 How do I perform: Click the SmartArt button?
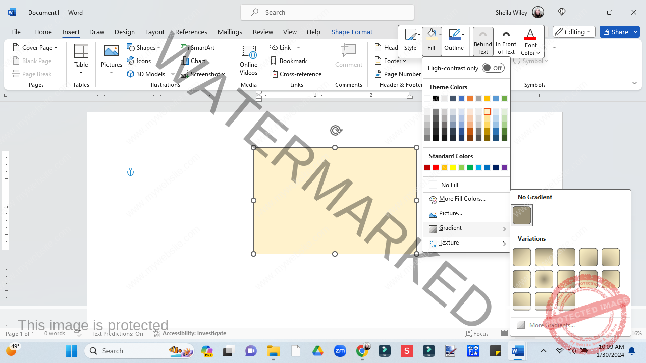pos(199,47)
